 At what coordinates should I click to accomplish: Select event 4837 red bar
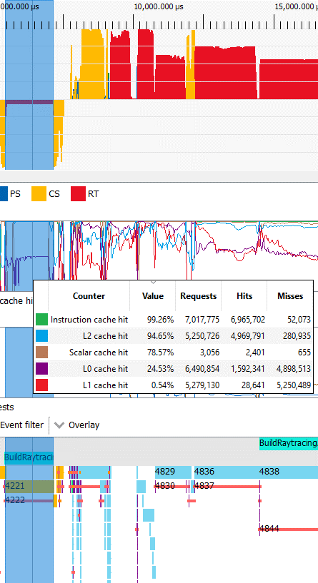point(227,486)
